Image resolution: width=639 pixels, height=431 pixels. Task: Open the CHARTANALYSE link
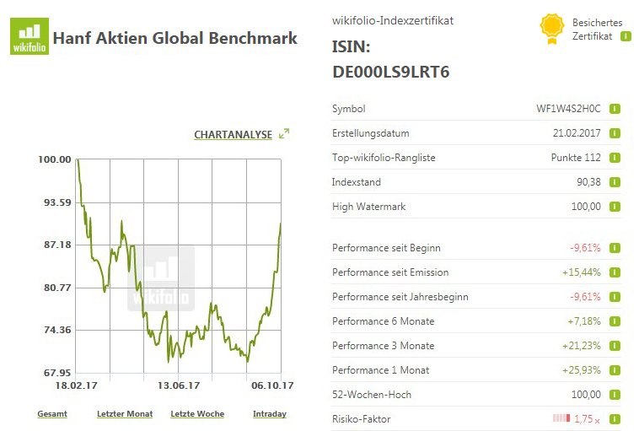tap(233, 134)
